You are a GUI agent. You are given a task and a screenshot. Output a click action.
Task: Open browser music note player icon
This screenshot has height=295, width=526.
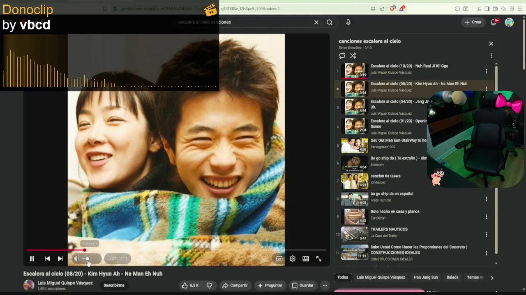(x=479, y=9)
